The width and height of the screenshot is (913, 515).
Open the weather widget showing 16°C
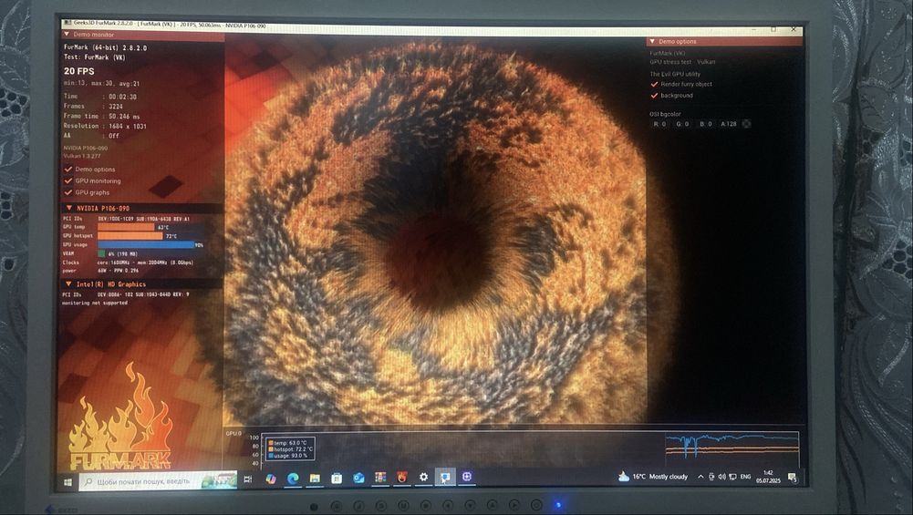click(653, 477)
